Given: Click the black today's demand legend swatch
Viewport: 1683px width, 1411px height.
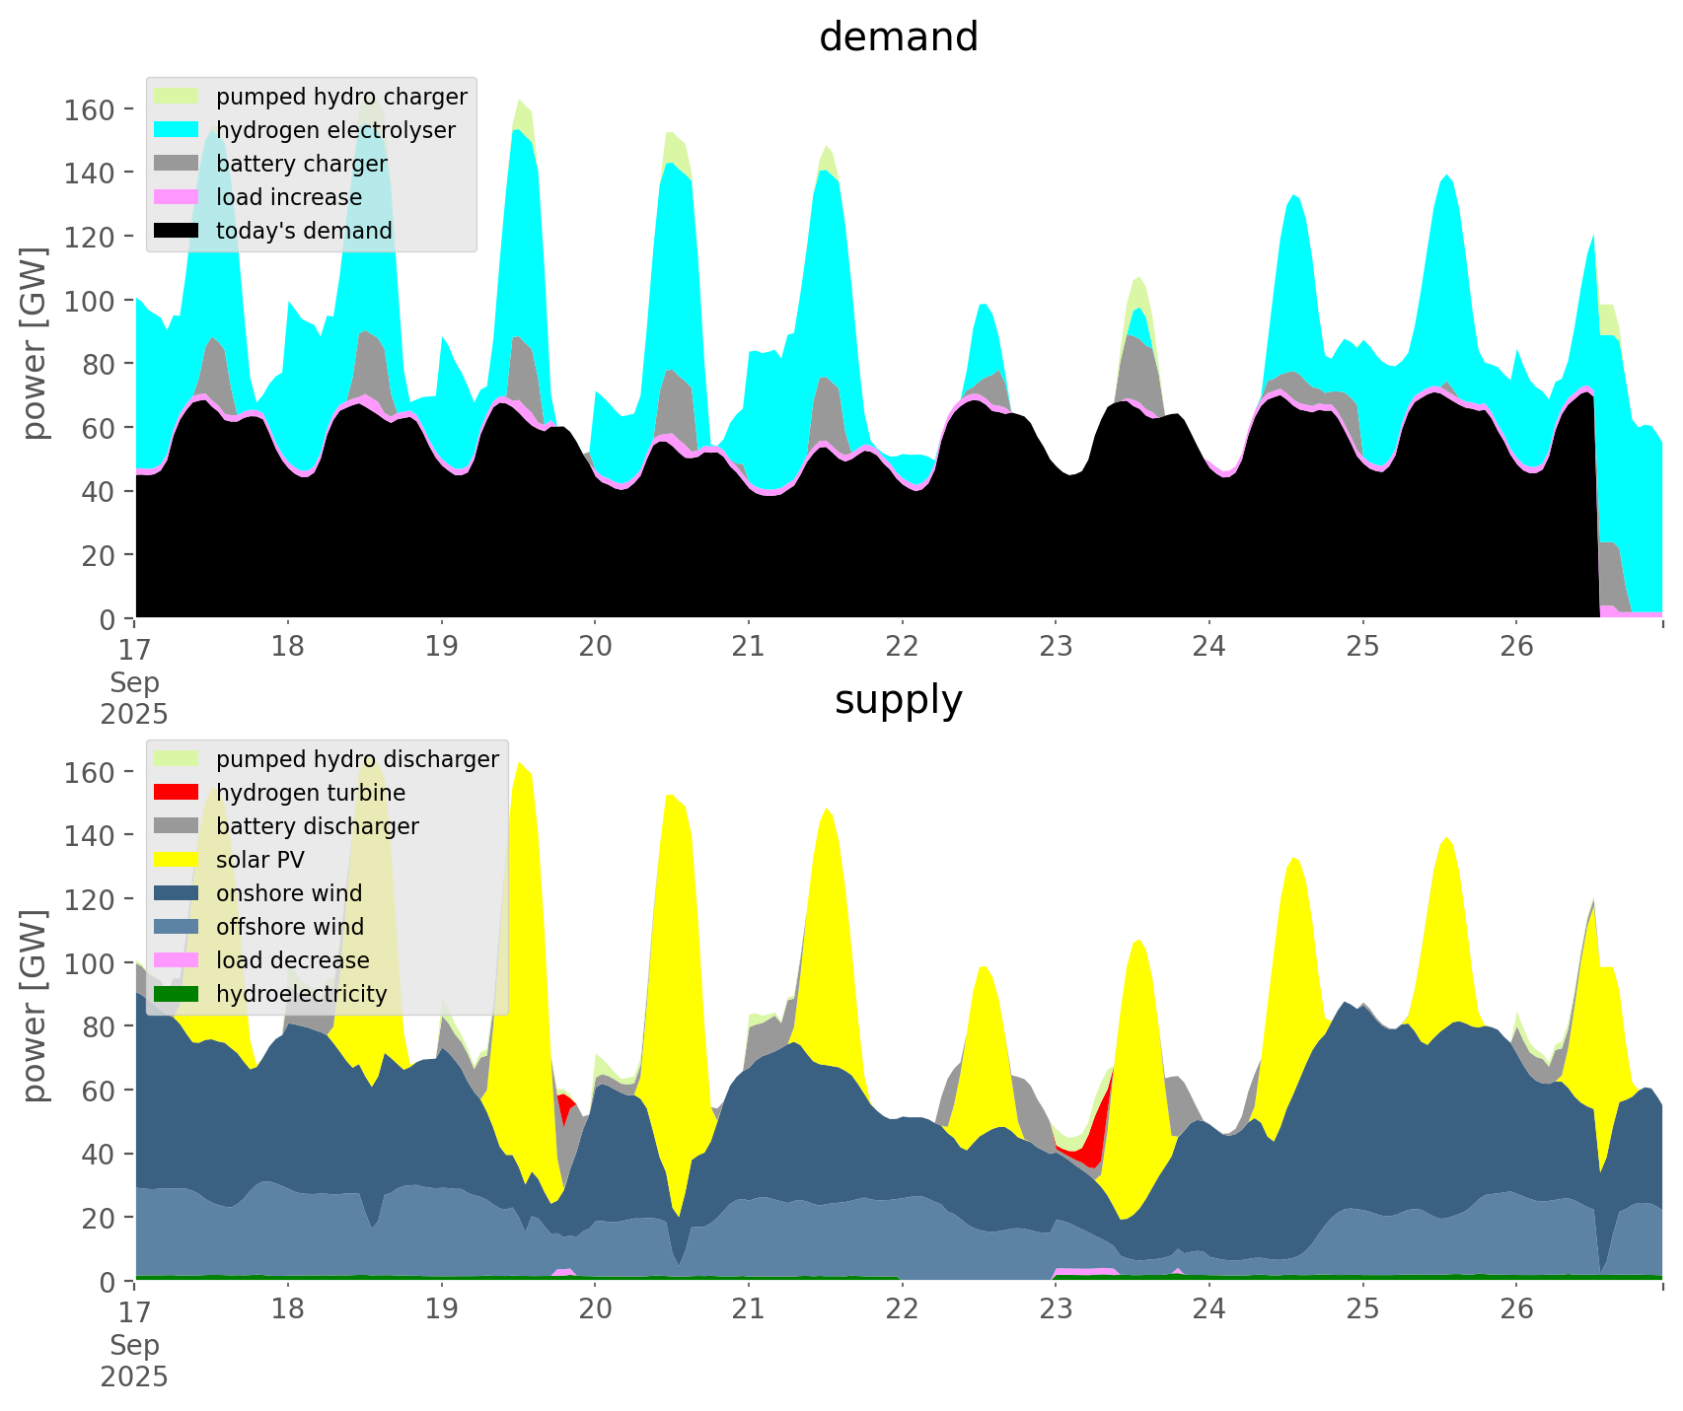Looking at the screenshot, I should 177,231.
